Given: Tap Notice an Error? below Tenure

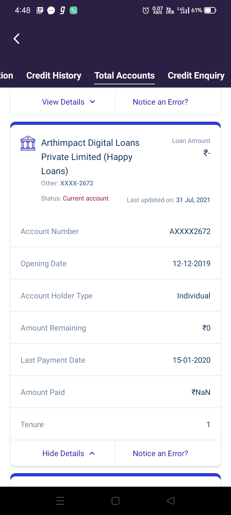Looking at the screenshot, I should click(160, 454).
